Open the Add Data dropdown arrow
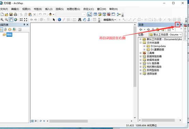Screen dimensions: 189x129 click(54, 15)
